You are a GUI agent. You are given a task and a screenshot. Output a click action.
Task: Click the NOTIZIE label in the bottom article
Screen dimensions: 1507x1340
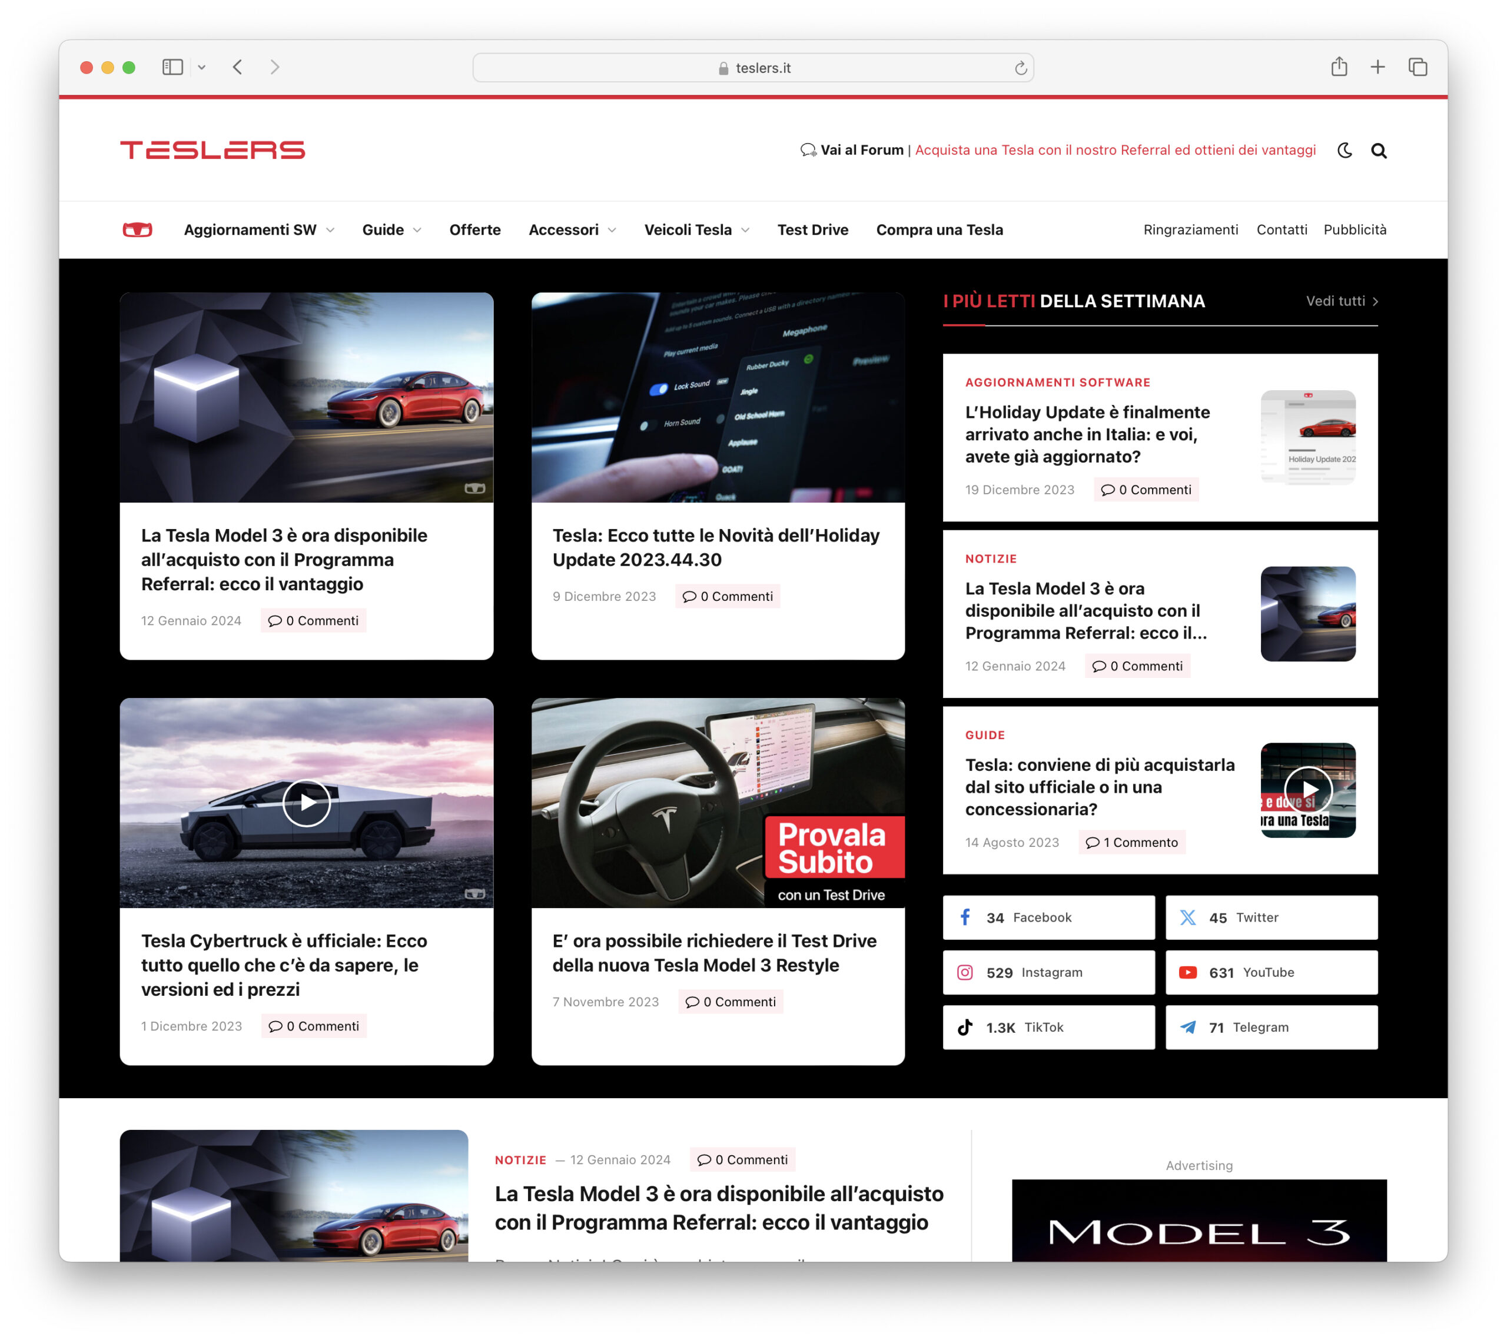tap(520, 1160)
